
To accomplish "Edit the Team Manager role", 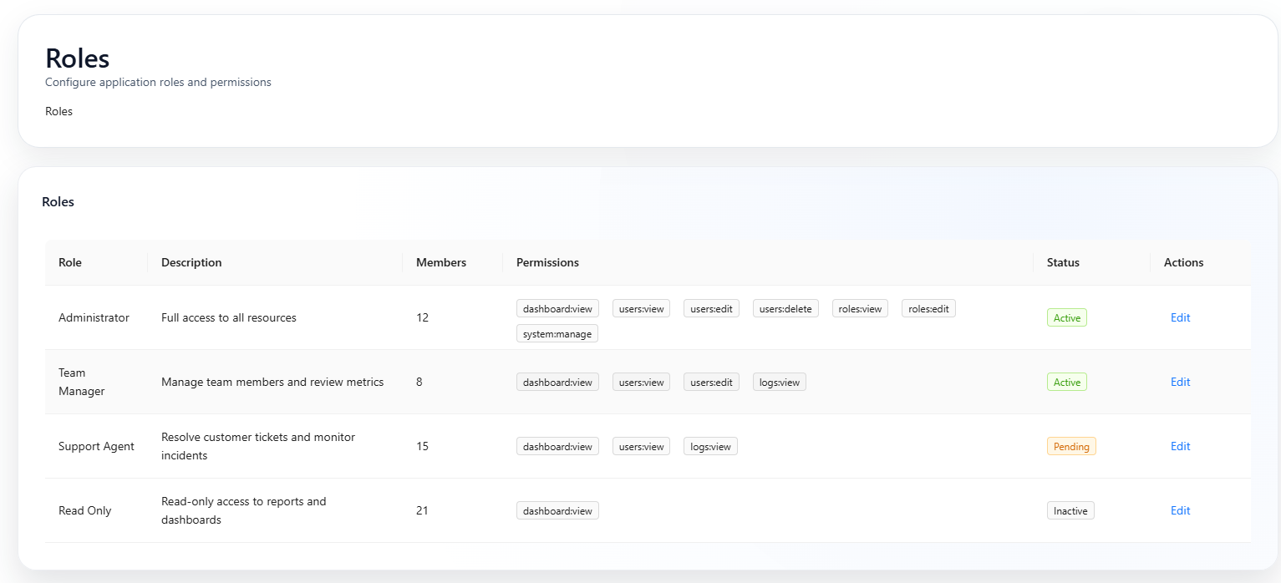I will click(x=1180, y=382).
